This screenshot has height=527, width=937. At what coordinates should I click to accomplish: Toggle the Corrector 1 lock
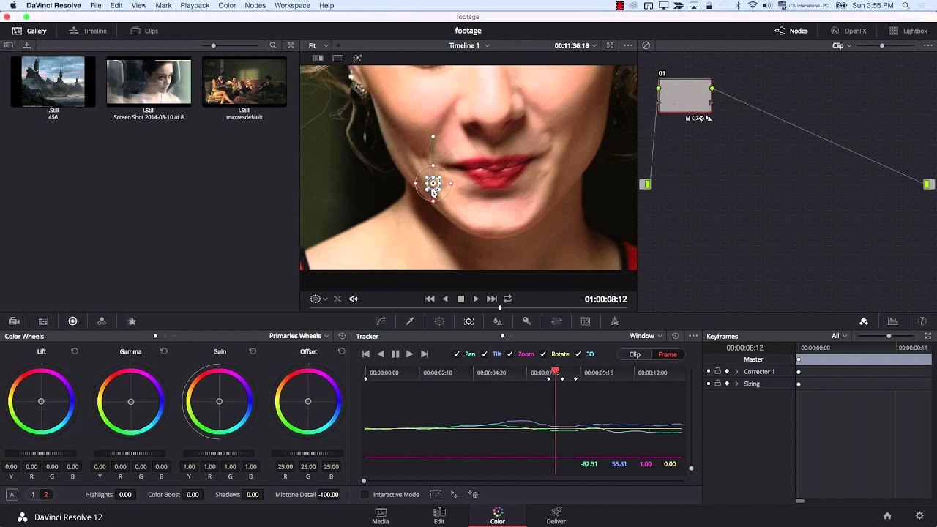click(x=717, y=372)
